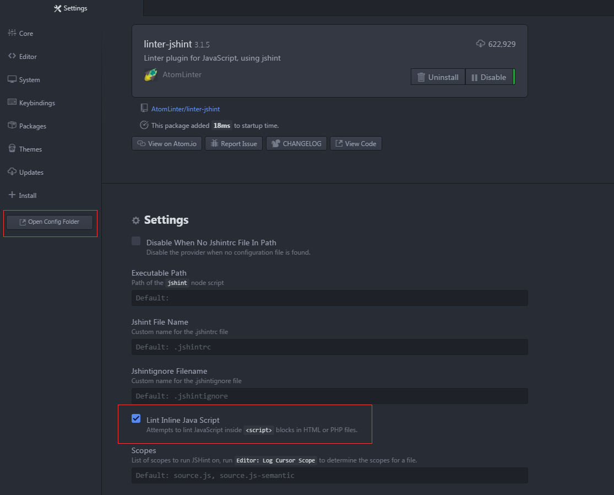Click the linter-jshint package title
Viewport: 614px width, 495px height.
pyautogui.click(x=167, y=44)
